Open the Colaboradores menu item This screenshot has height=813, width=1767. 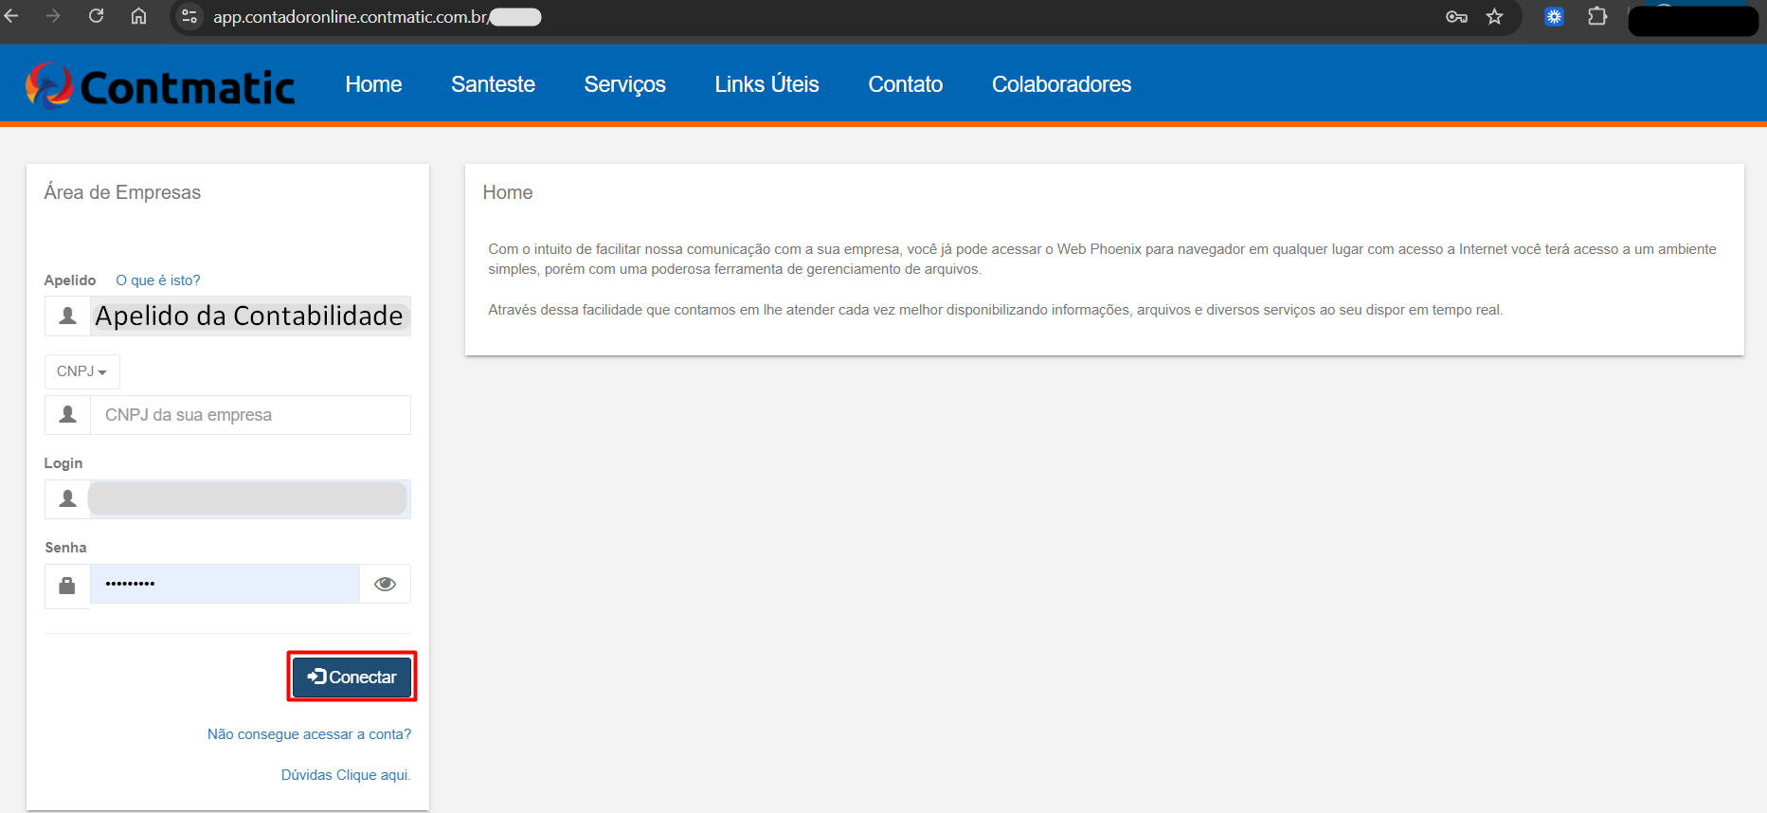click(x=1061, y=84)
